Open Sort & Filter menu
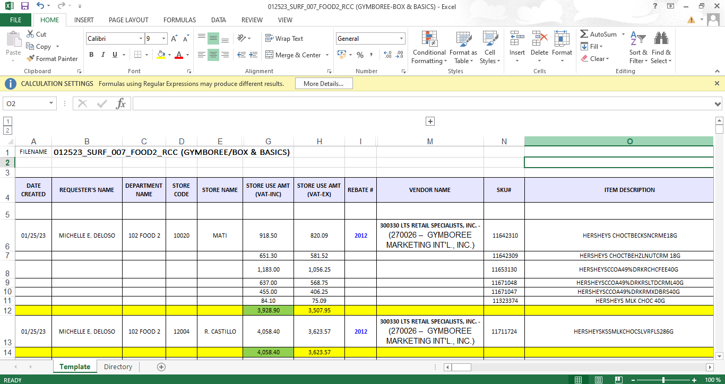Image resolution: width=725 pixels, height=384 pixels. [x=638, y=48]
